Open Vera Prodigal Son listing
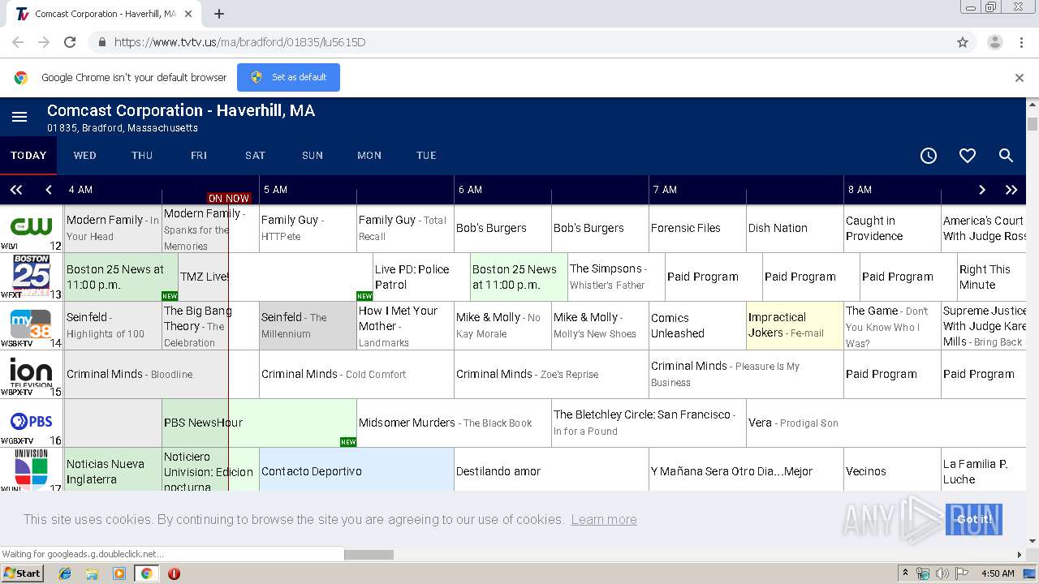Viewport: 1039px width, 584px height. click(886, 423)
